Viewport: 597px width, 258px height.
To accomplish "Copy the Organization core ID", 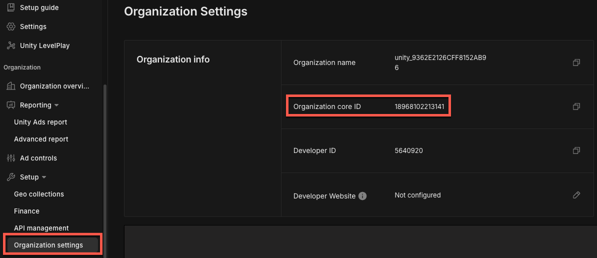I will (x=576, y=106).
